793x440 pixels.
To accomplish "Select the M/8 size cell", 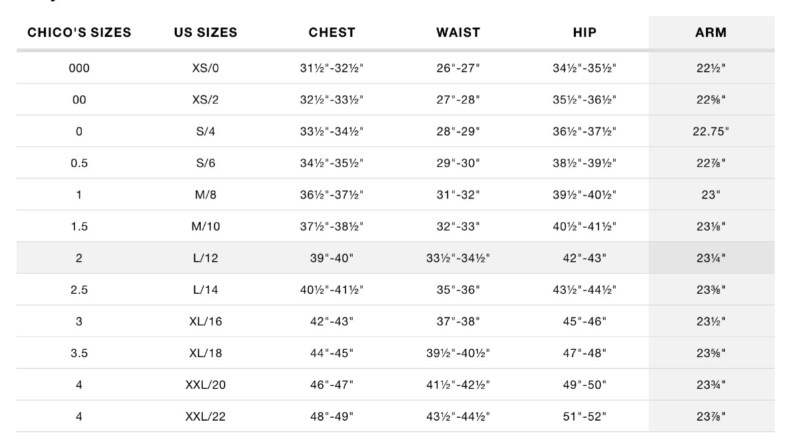I will pos(206,195).
